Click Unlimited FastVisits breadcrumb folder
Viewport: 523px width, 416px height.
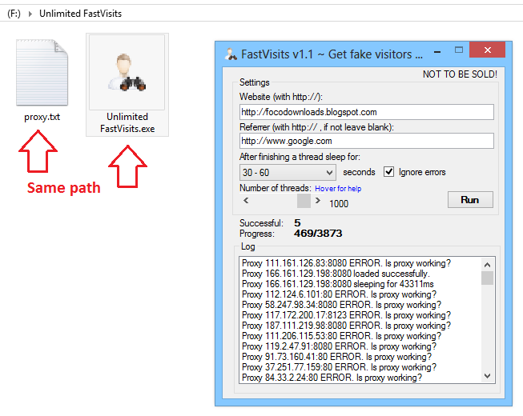click(x=80, y=14)
